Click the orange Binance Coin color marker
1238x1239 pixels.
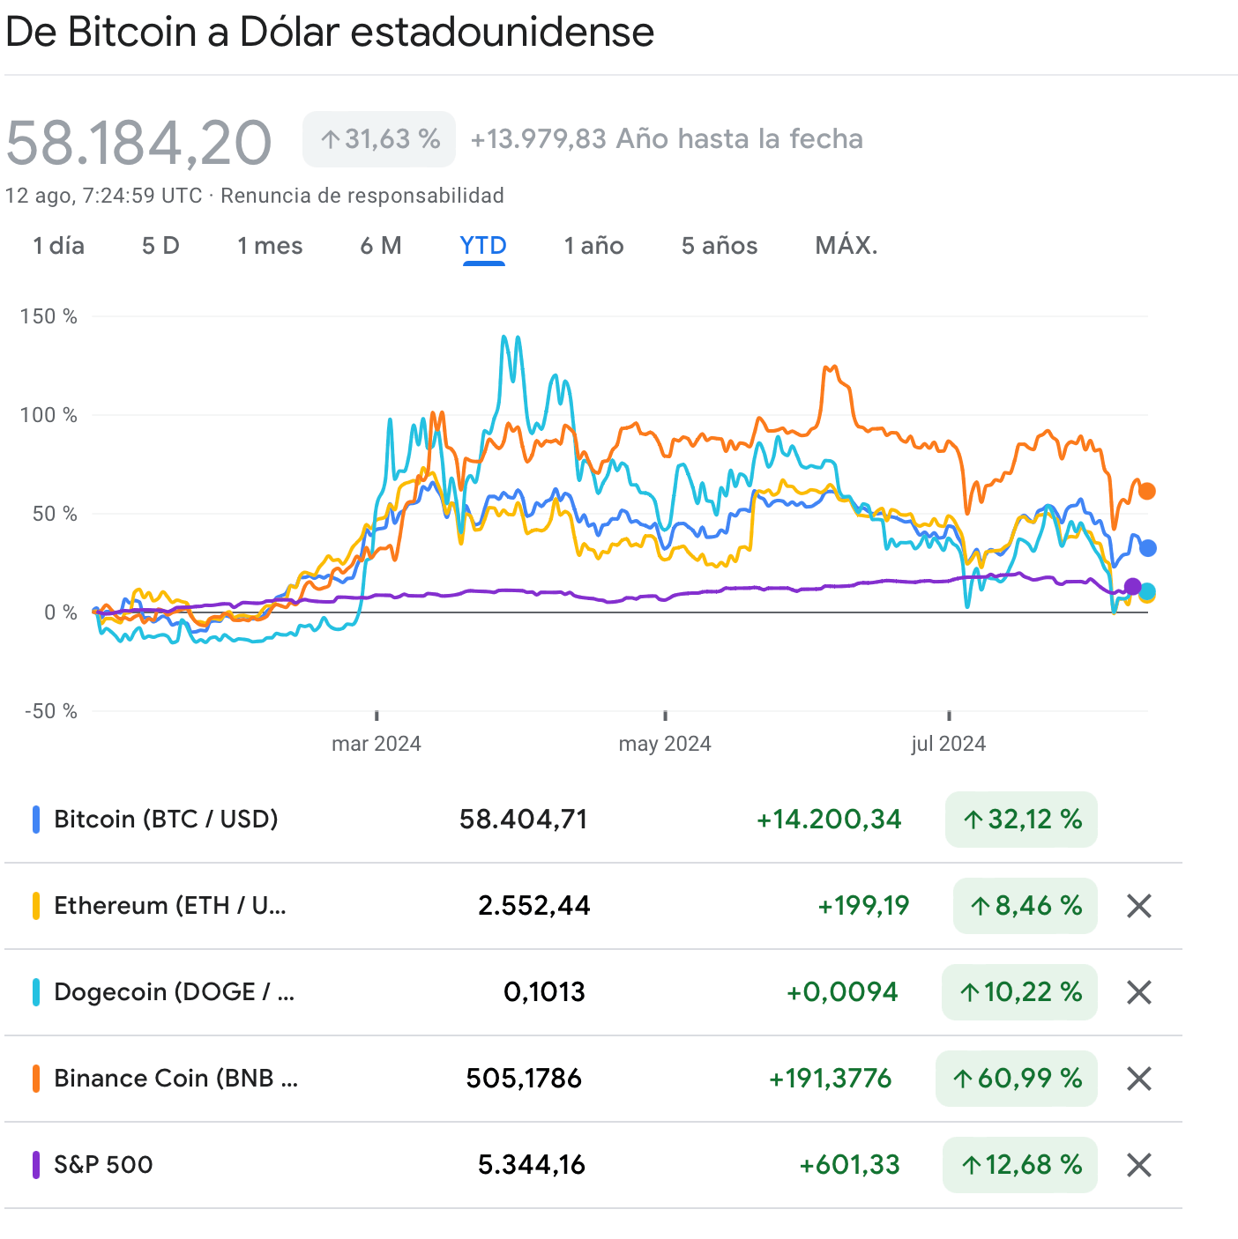click(36, 1079)
